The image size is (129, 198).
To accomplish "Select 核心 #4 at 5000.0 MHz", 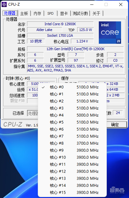I will pos(72,115).
